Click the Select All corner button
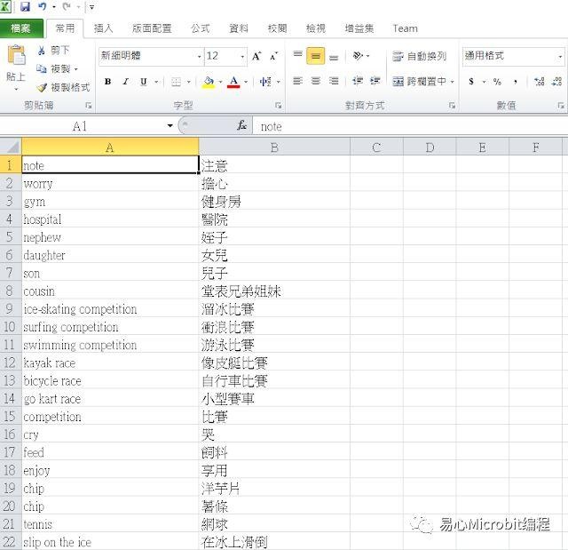The height and width of the screenshot is (550, 568). 11,147
